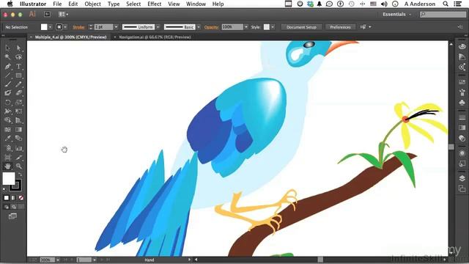Reset to default fill and stroke

[x=4, y=189]
